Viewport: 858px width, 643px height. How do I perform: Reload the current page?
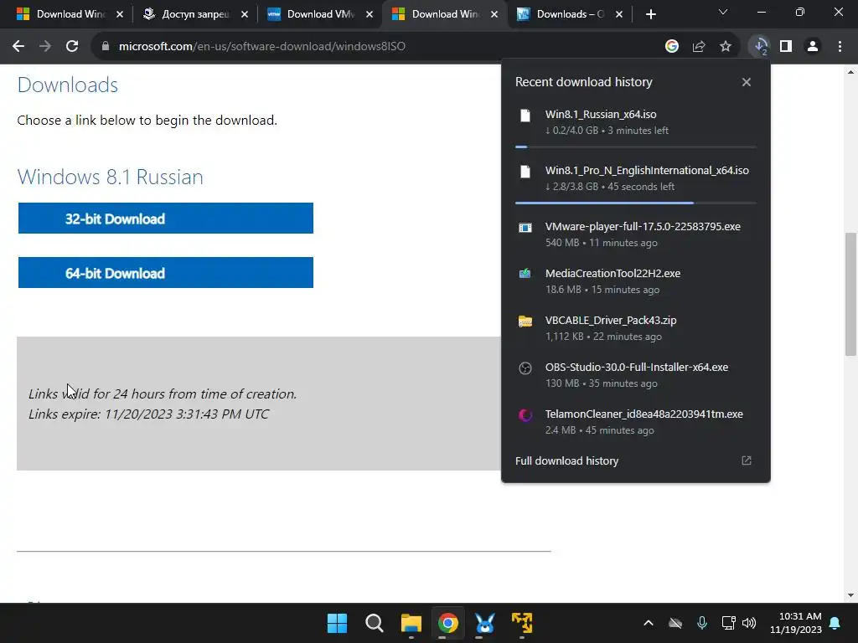pos(72,47)
